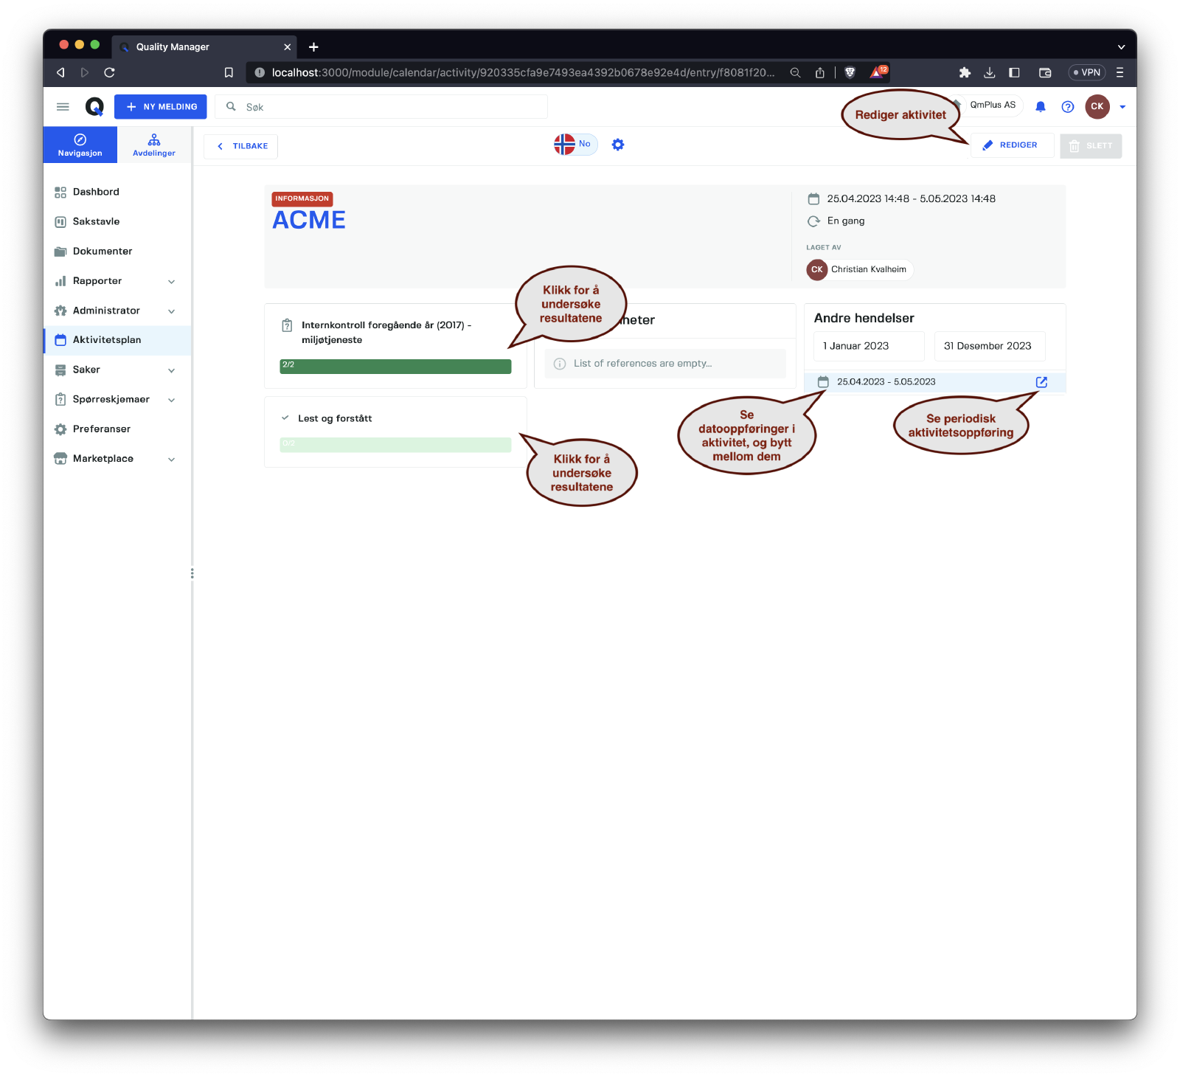The height and width of the screenshot is (1077, 1180).
Task: Click the notification bell icon
Action: [1040, 107]
